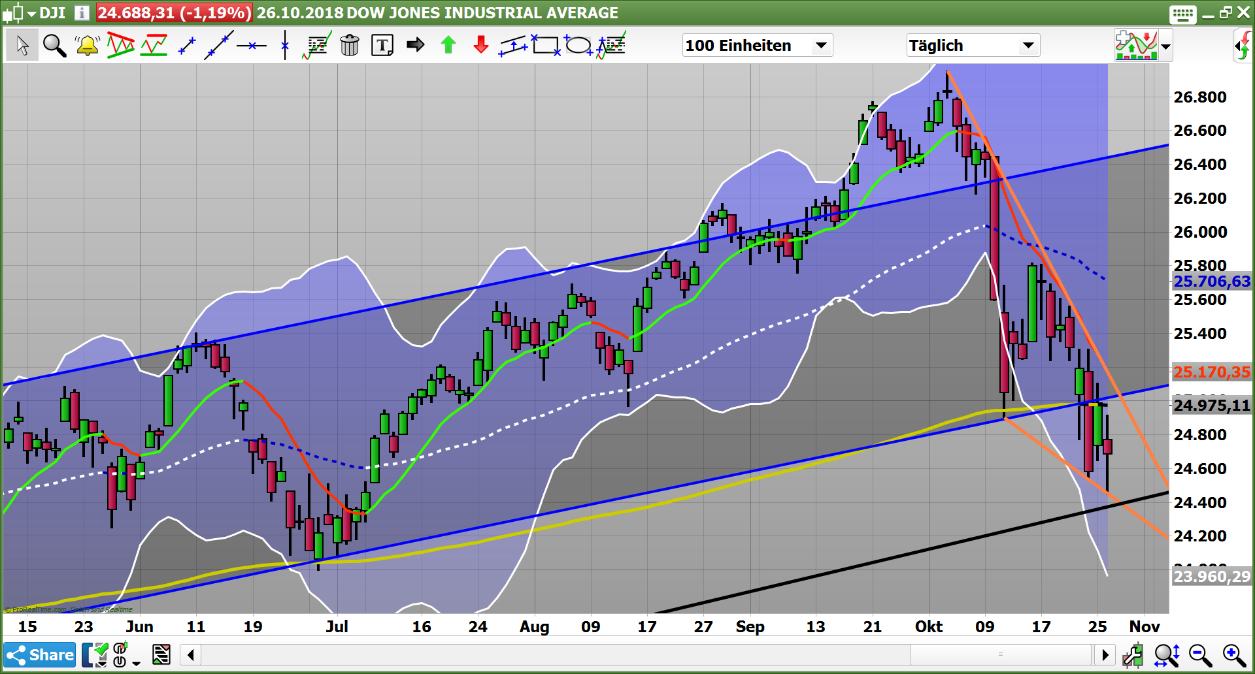Image resolution: width=1255 pixels, height=674 pixels.
Task: Click the red 24.688,31 (-1,19%) price box
Action: [174, 13]
